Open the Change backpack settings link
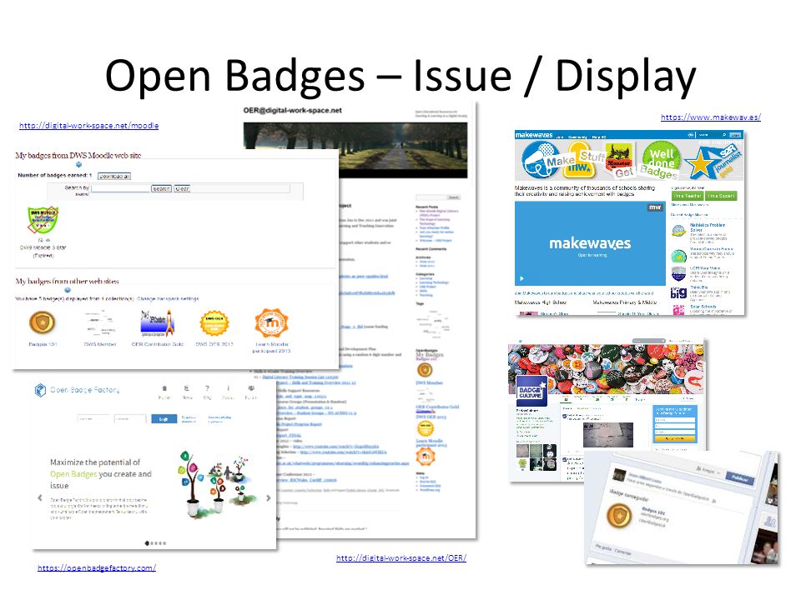The width and height of the screenshot is (801, 600). (x=168, y=298)
